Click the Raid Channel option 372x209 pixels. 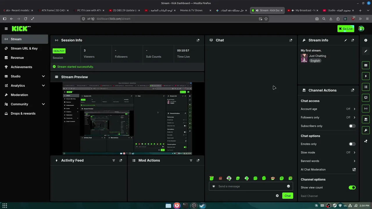[309, 196]
